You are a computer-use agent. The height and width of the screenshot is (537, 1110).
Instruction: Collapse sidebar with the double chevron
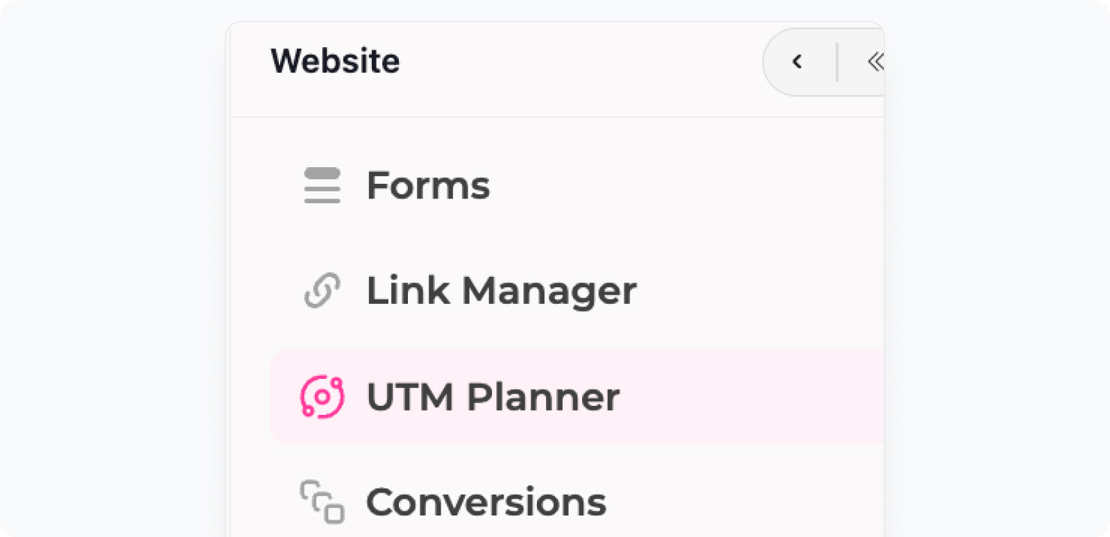876,62
